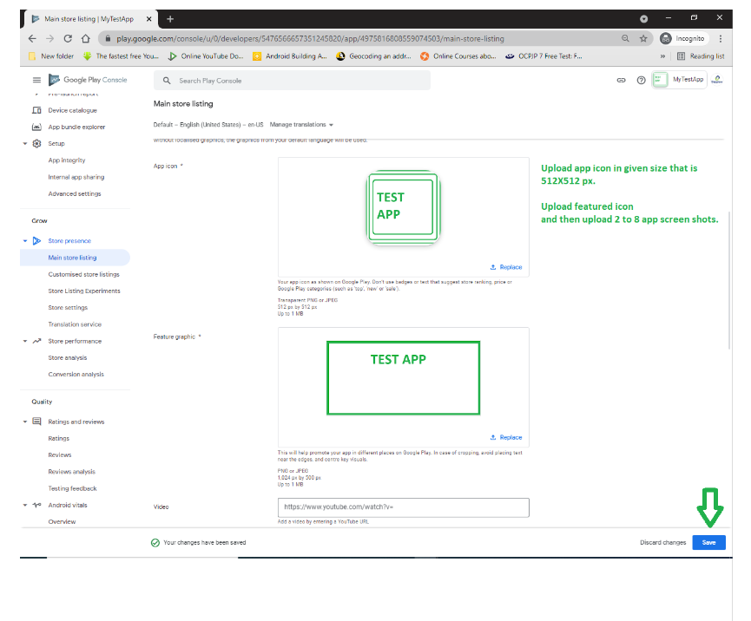Click the browser address bar URL
Viewport: 751px width, 621px height.
(310, 39)
